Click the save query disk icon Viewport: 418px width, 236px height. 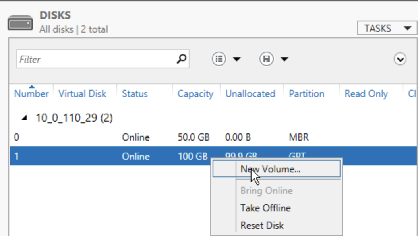coord(266,59)
